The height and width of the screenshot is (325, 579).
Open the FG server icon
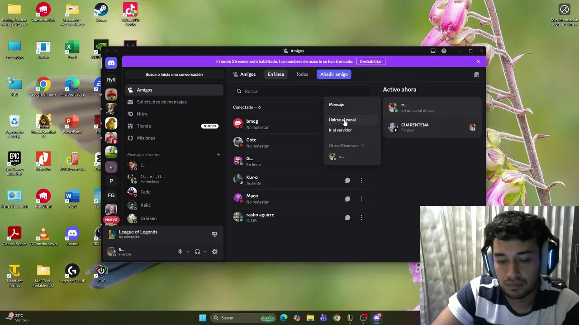(x=111, y=195)
